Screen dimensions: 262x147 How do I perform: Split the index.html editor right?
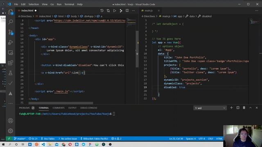click(x=127, y=11)
